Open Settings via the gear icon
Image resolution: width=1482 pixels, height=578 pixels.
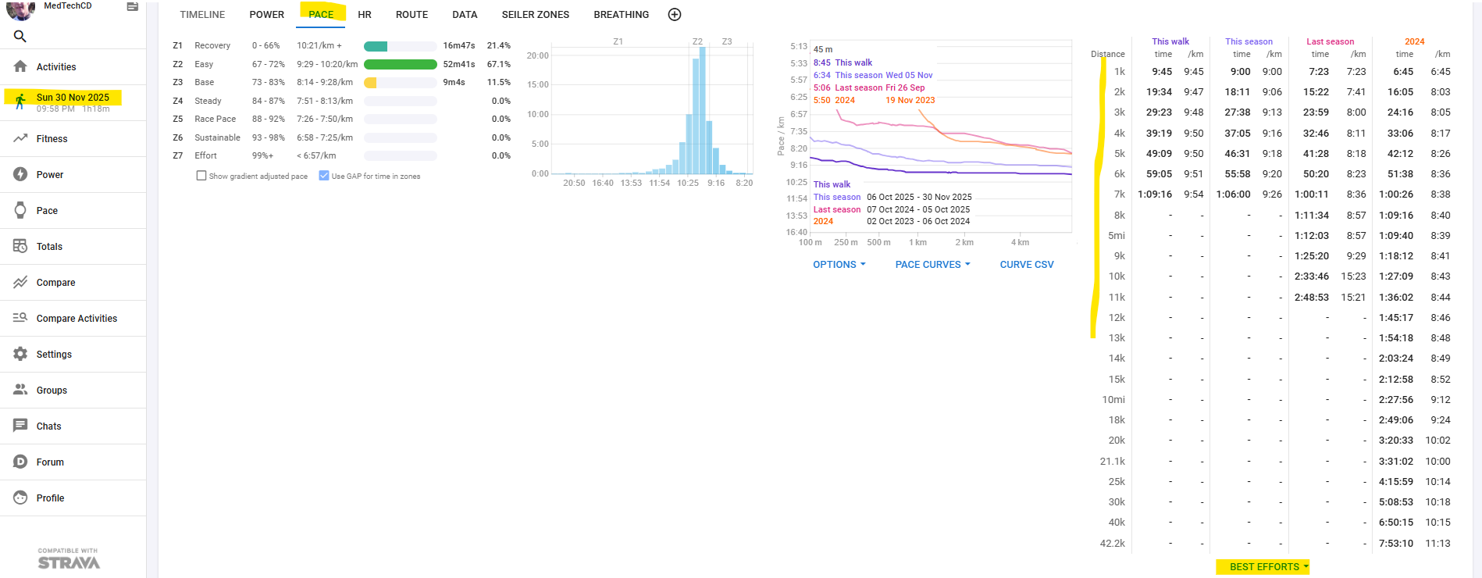pyautogui.click(x=20, y=354)
